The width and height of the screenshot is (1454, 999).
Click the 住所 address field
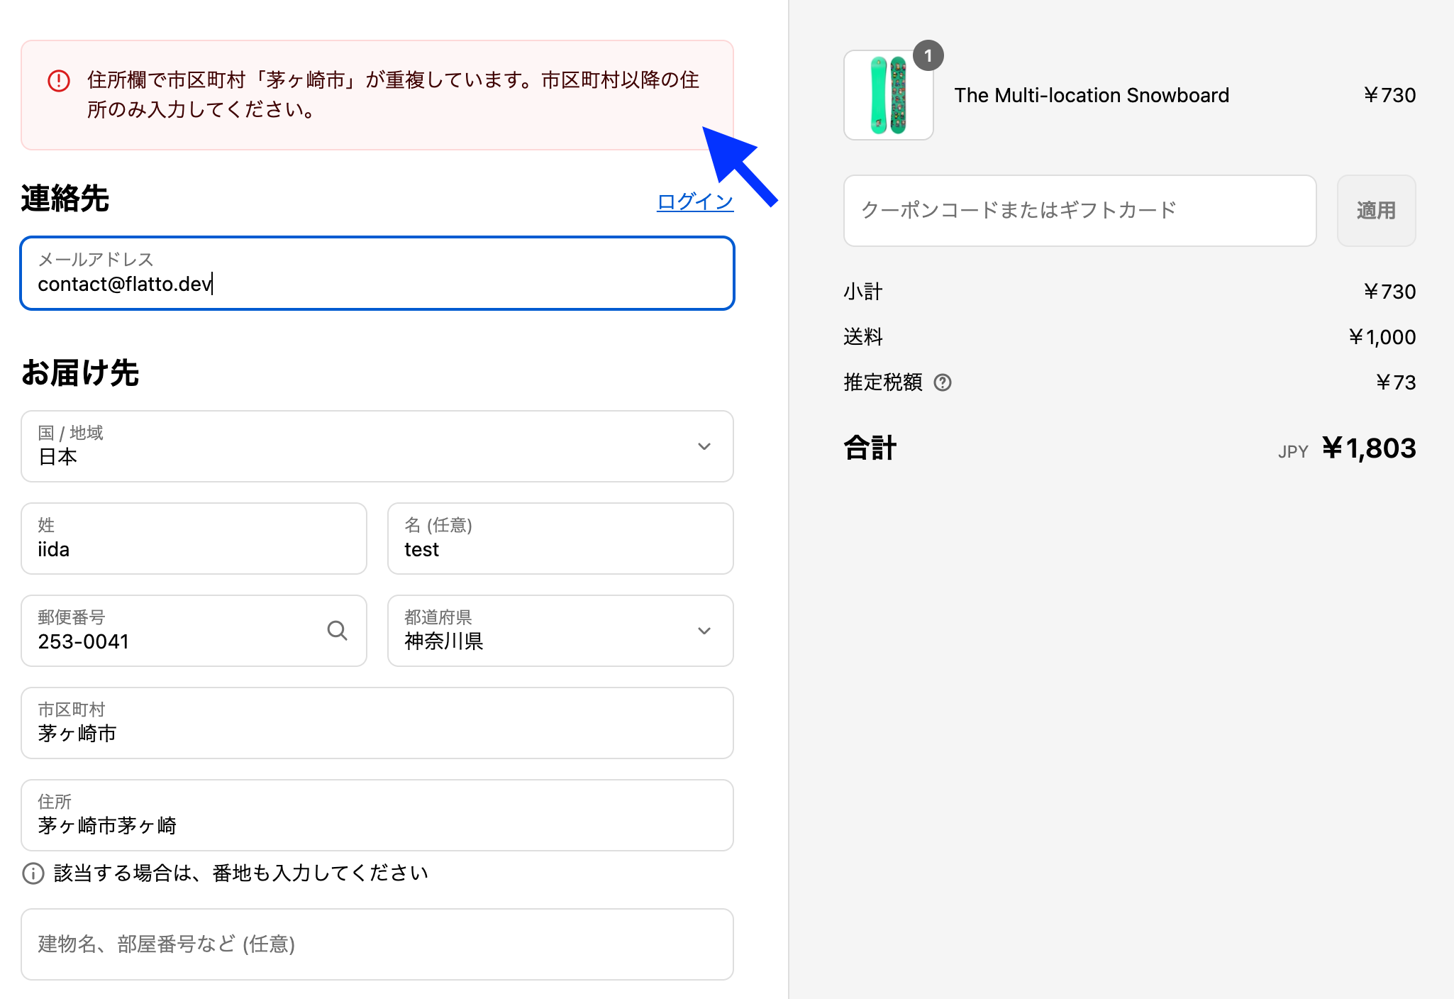point(377,815)
